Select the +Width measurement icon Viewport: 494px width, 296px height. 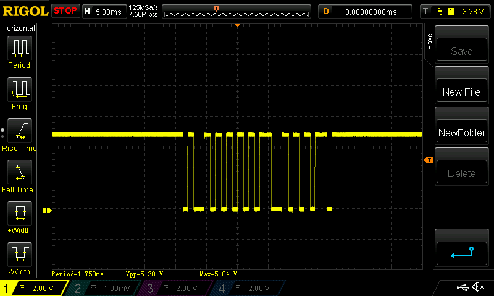20,213
